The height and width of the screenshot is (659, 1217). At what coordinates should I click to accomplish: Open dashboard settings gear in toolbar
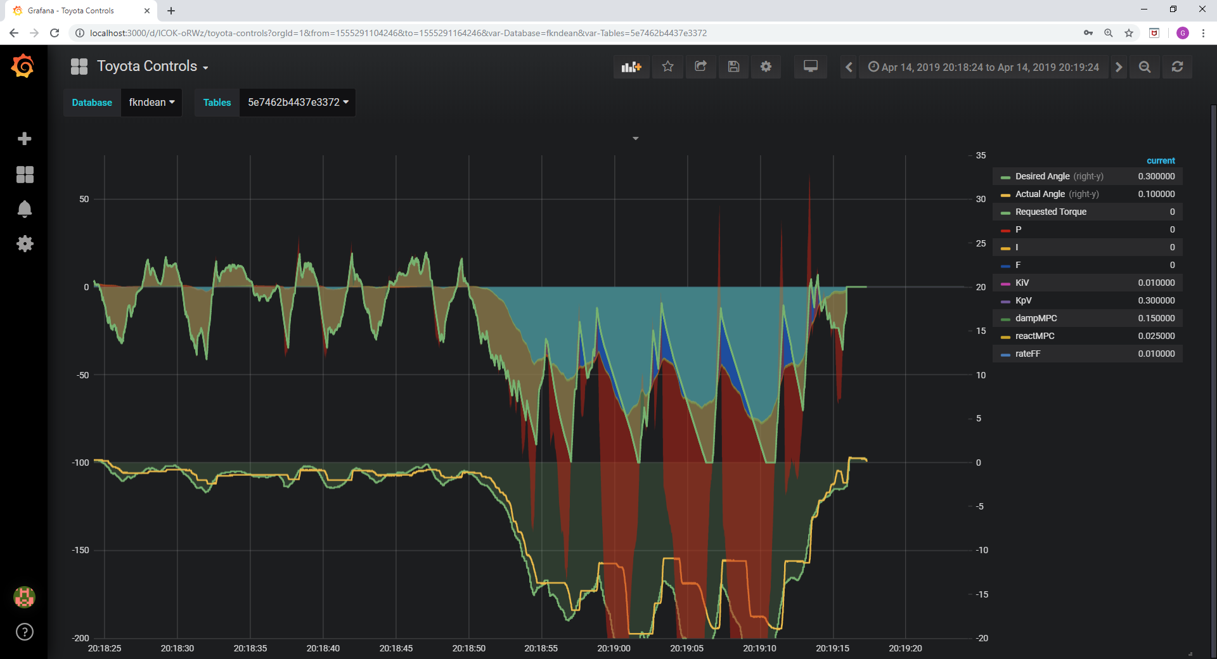(x=766, y=67)
